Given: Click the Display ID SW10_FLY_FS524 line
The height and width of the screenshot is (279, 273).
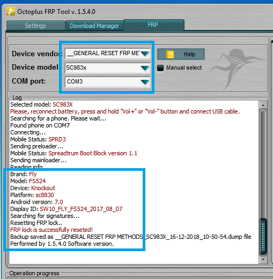Looking at the screenshot, I should coord(67,209).
